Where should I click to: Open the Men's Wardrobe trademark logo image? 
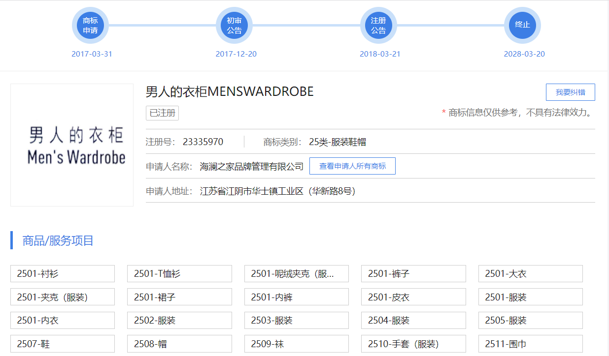(72, 145)
